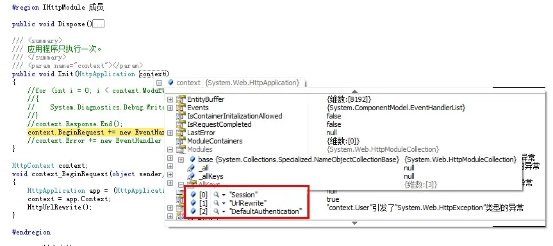Click datatip scroll-up arrow at top
553x246 pixels.
click(355, 91)
